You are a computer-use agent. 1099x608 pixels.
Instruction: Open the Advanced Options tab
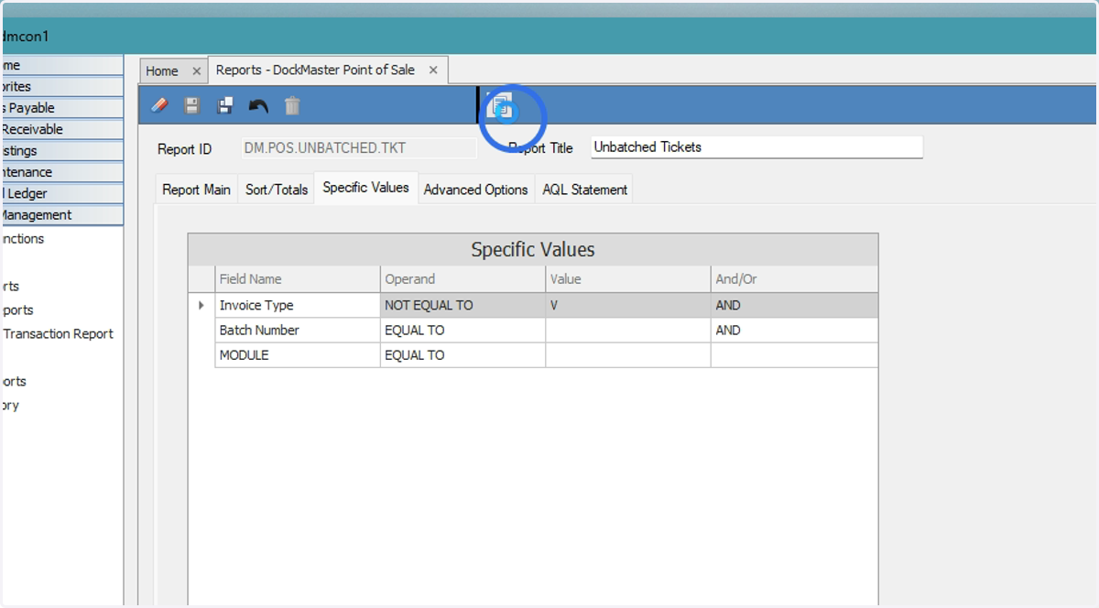(475, 190)
